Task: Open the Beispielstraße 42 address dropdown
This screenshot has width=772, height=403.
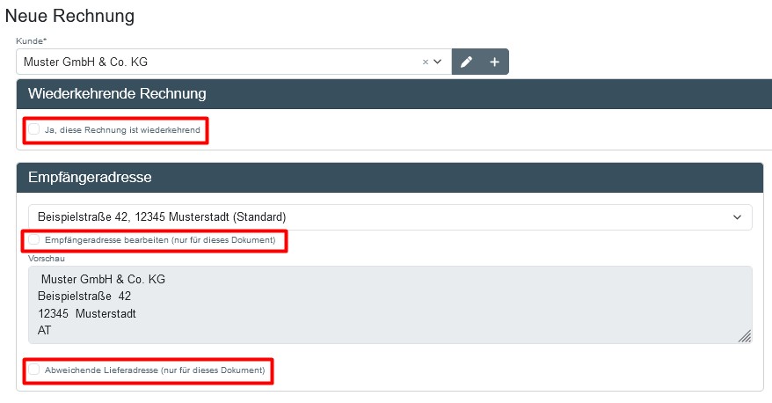Action: pyautogui.click(x=378, y=216)
